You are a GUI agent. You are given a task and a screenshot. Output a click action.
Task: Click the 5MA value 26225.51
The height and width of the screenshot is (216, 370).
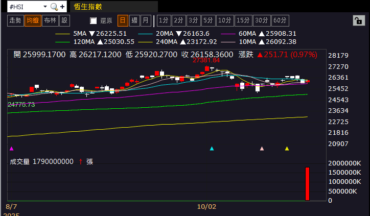[x=111, y=34]
